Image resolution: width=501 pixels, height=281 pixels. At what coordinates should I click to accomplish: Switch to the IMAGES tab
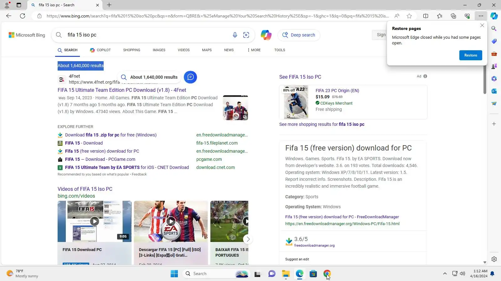(159, 50)
